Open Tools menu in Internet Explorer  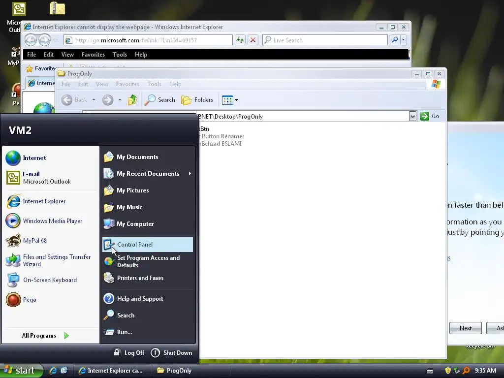click(x=120, y=55)
